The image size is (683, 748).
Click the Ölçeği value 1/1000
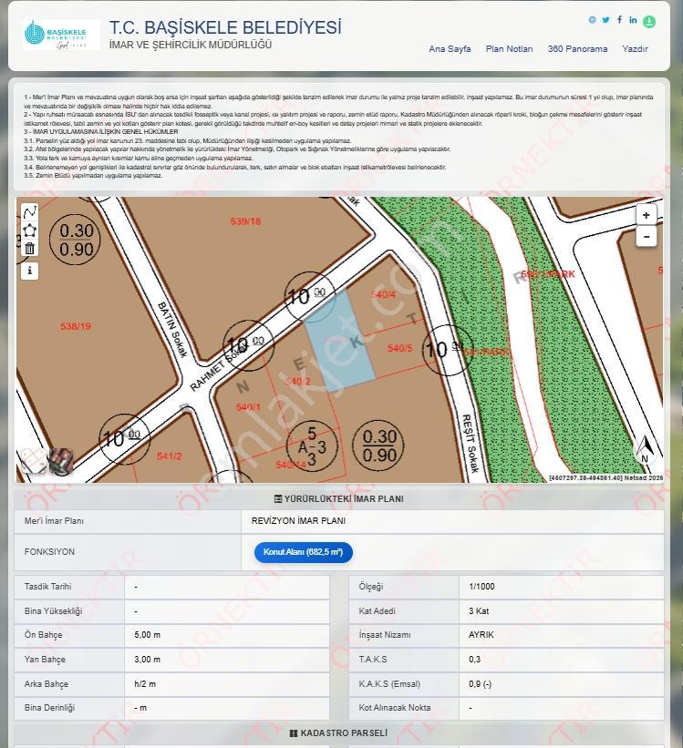pos(481,587)
